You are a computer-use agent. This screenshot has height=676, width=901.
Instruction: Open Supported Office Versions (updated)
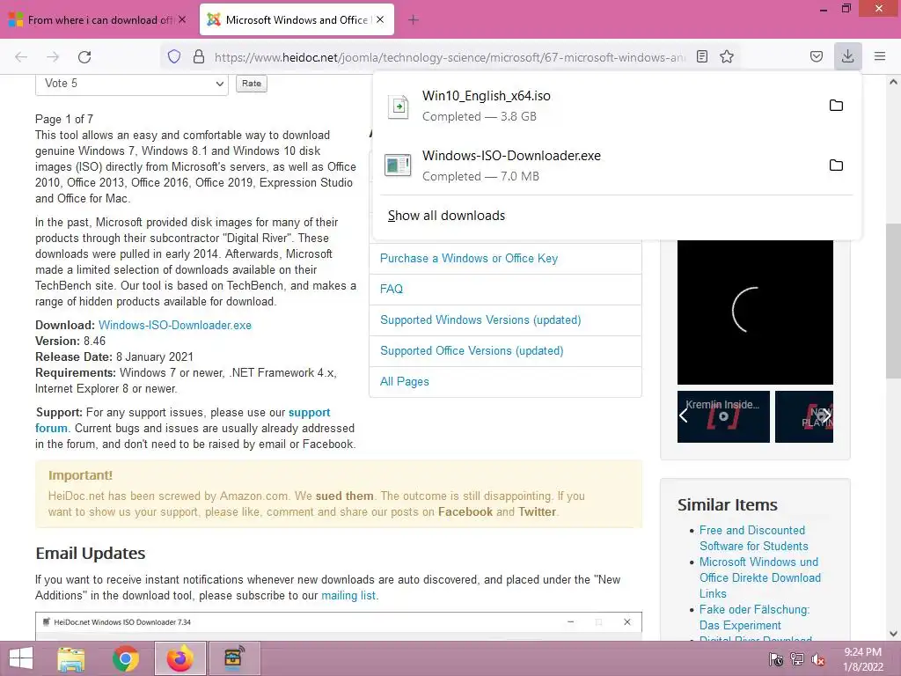pos(472,350)
